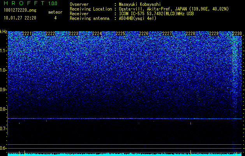Viewport: 245px width, 156px height.
Task: Click the date stamp 10.01.27 22:20
Action: (20, 18)
